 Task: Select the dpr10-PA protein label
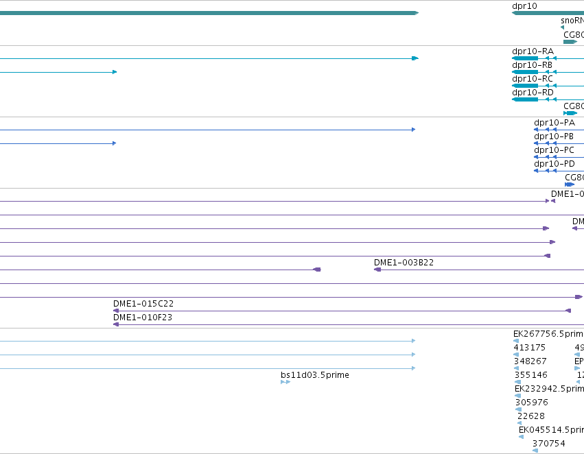554,123
